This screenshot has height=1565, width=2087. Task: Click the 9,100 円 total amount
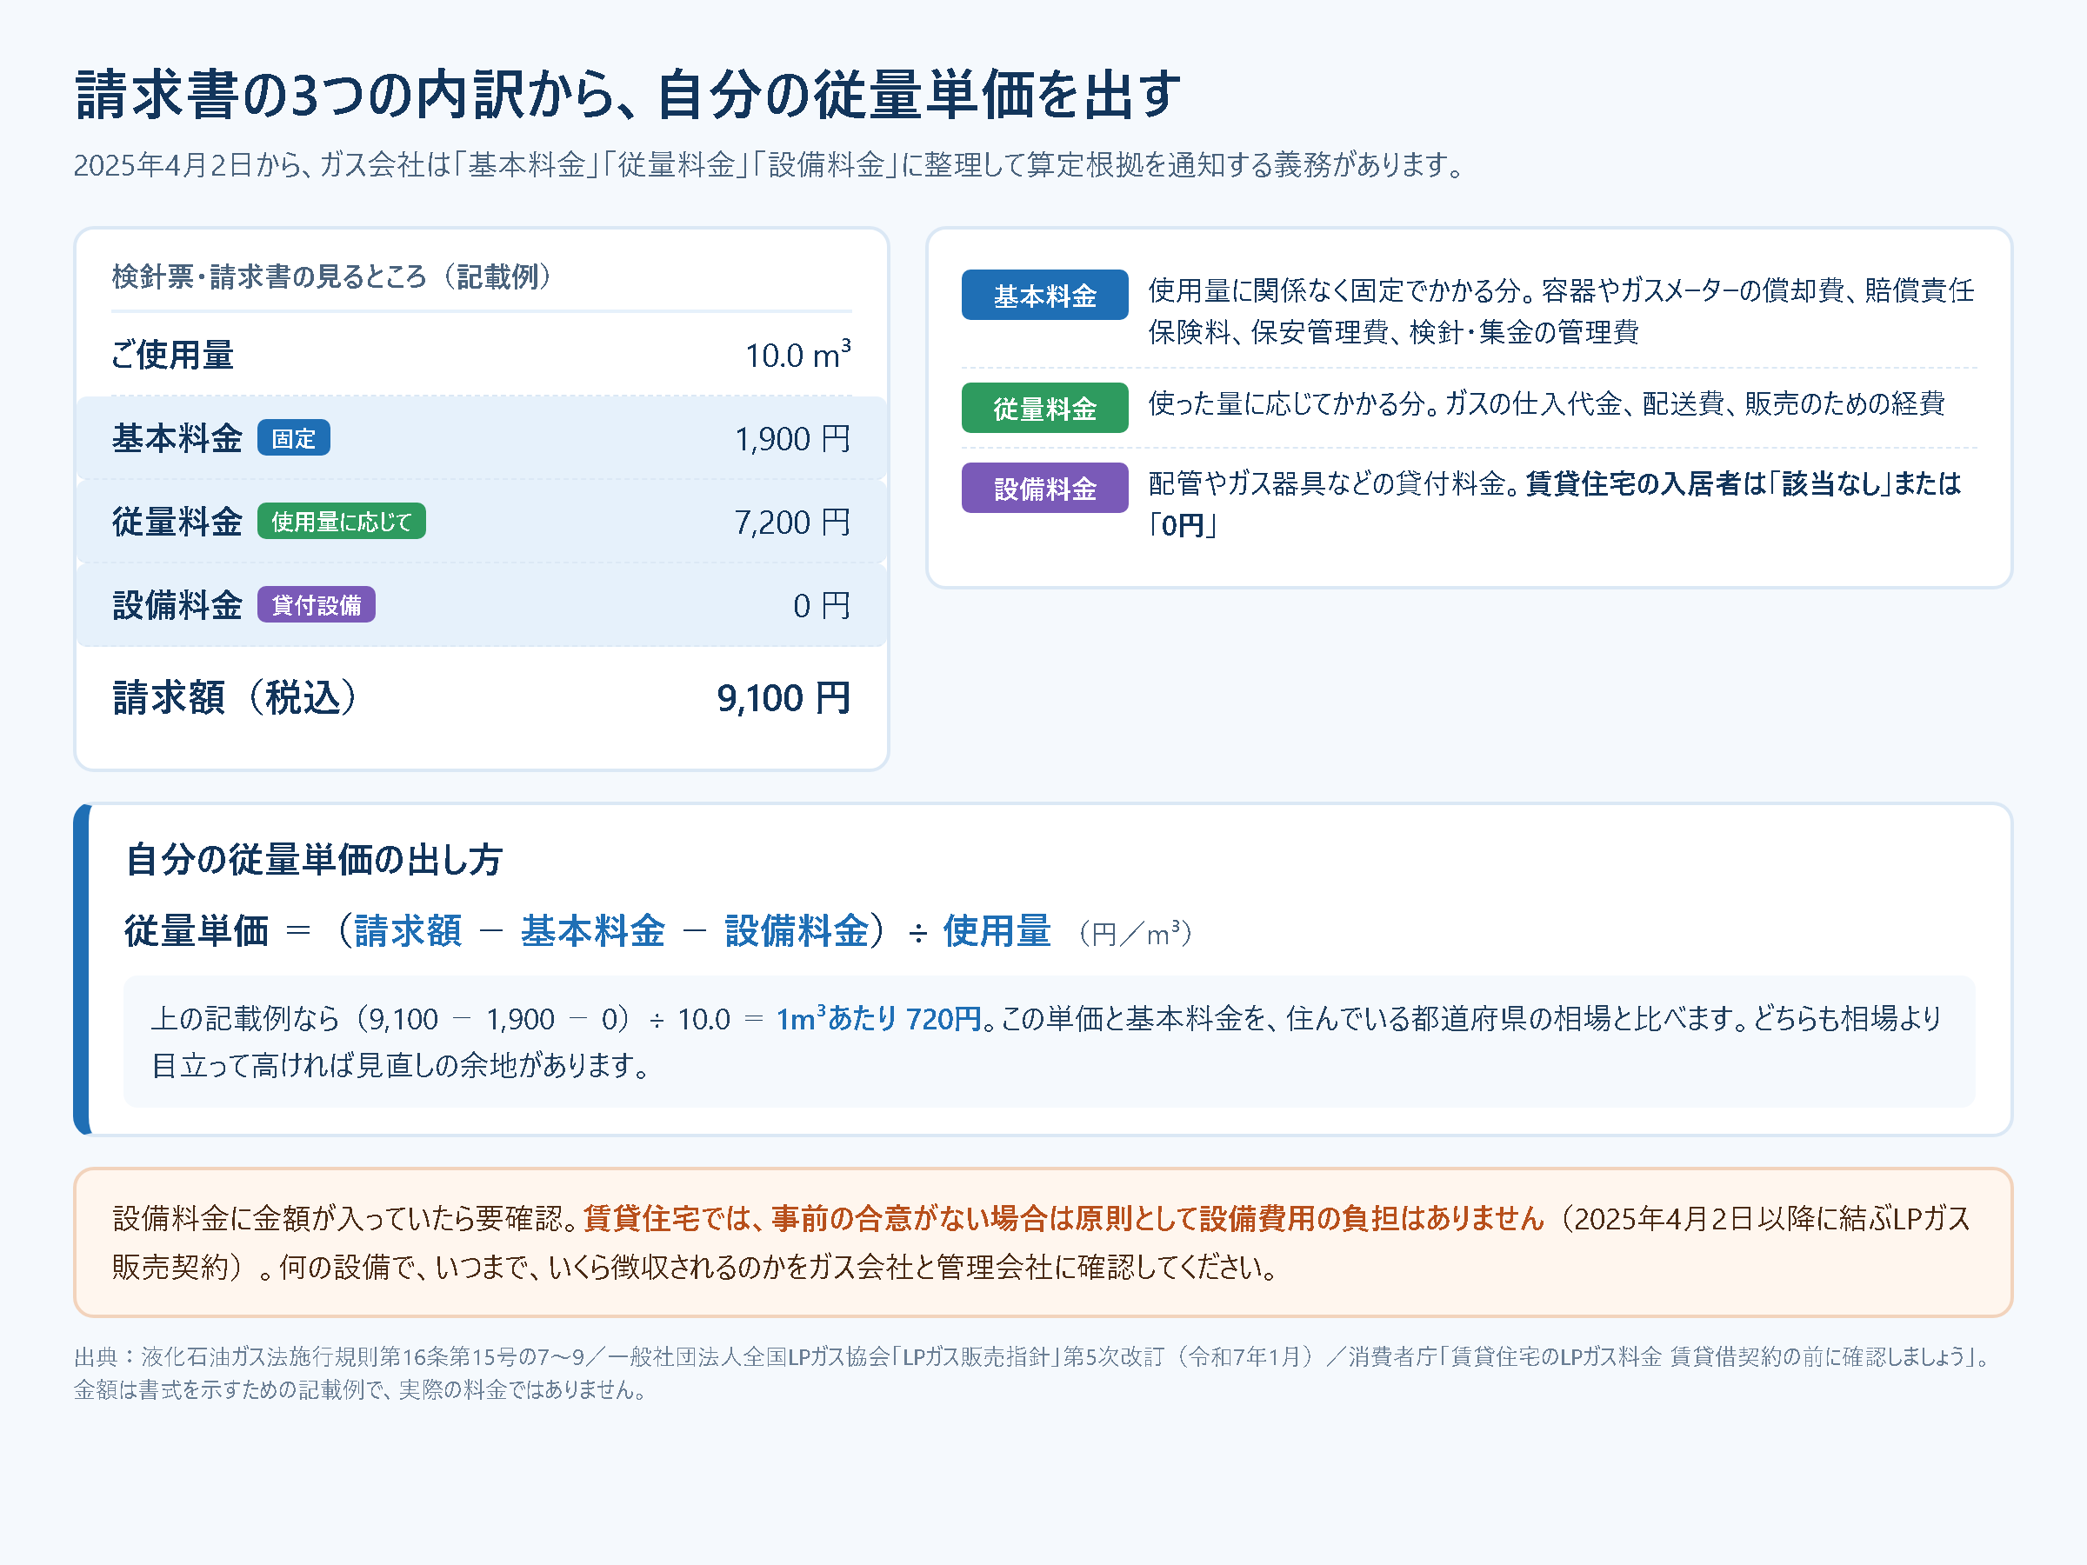(x=784, y=698)
